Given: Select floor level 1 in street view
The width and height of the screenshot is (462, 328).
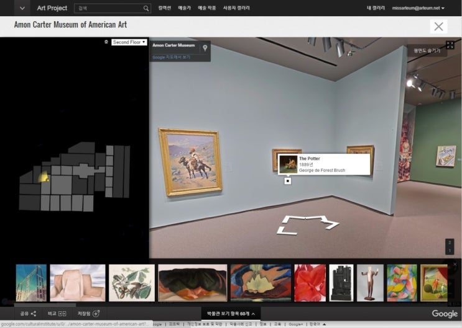Looking at the screenshot, I should [x=450, y=250].
